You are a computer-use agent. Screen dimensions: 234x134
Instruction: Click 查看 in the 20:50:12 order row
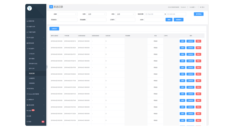pyautogui.click(x=183, y=41)
